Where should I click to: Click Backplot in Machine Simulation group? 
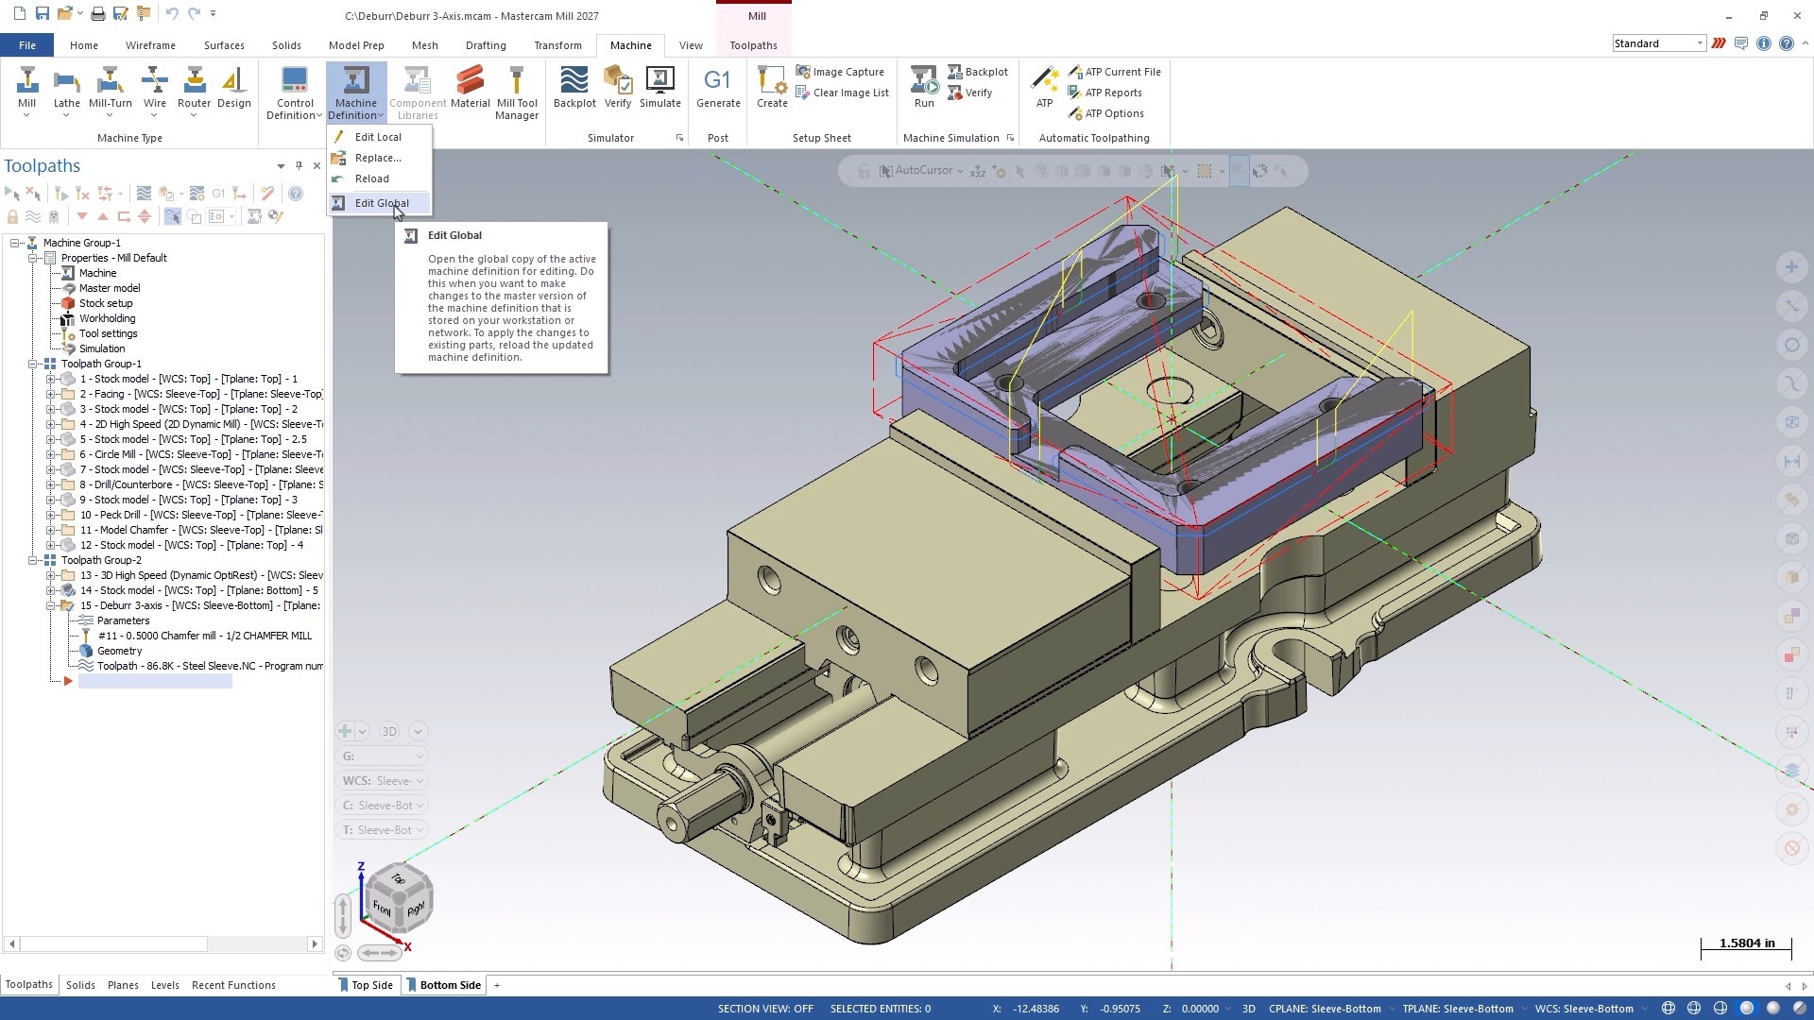point(978,72)
